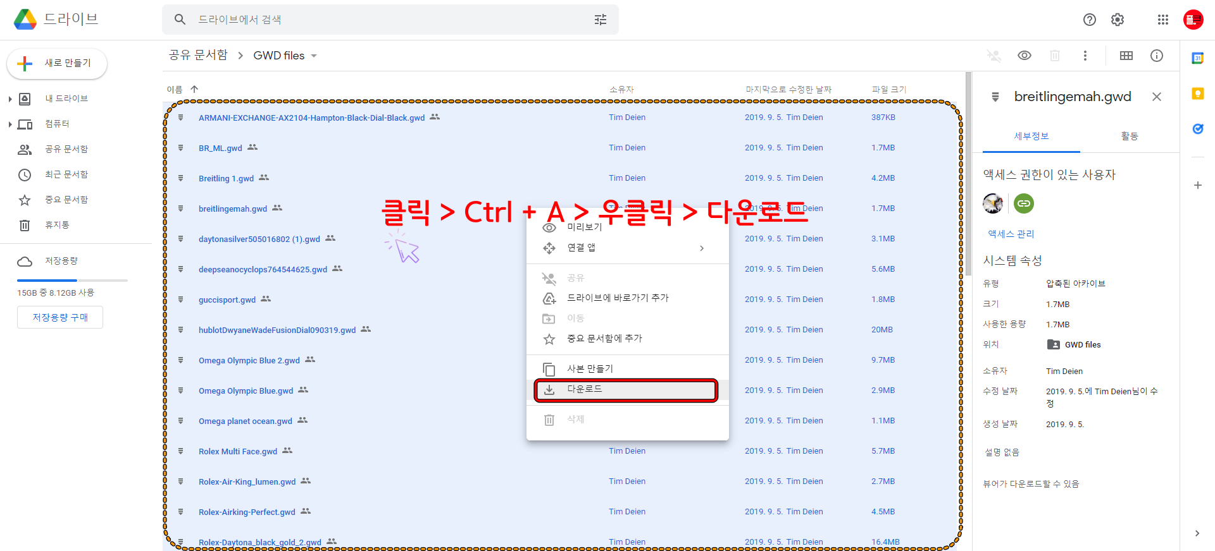The height and width of the screenshot is (551, 1215).
Task: Switch to 세부정보 tab
Action: pos(1031,136)
